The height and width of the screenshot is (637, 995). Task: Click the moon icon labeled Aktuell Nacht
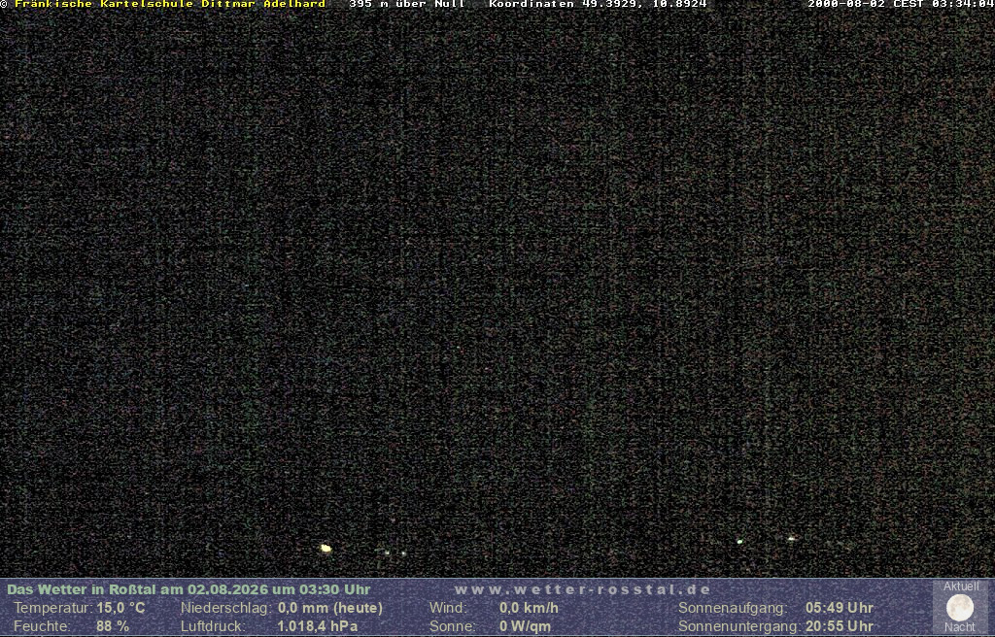pos(959,607)
